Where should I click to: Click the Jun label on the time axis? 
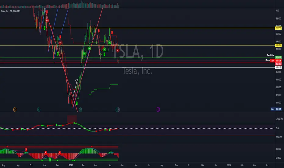pyautogui.click(x=136, y=165)
